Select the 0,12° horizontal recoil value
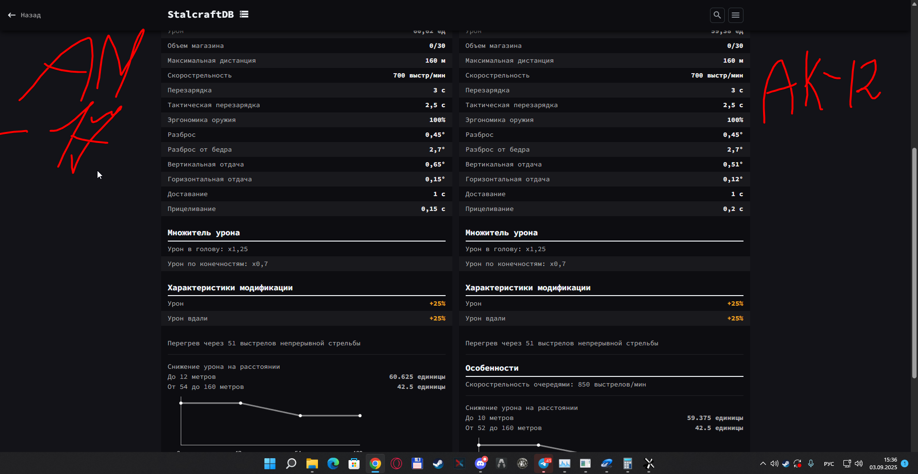 pyautogui.click(x=733, y=179)
